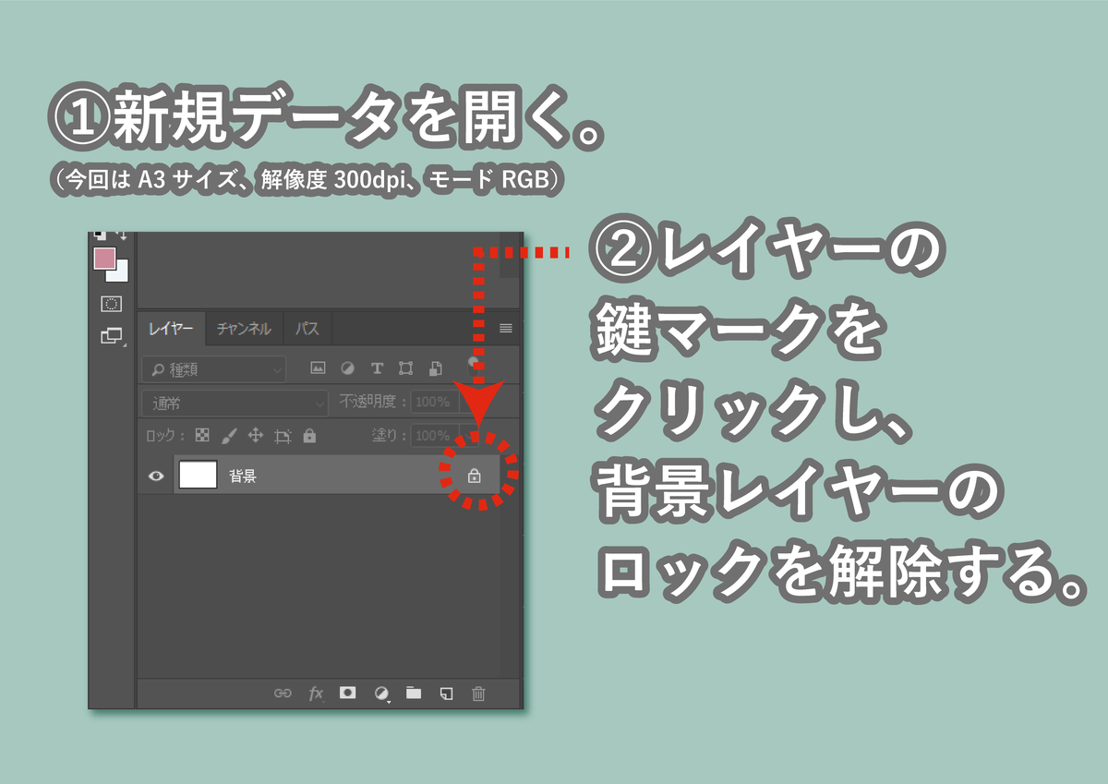Create new fill or adjustment layer

[x=380, y=694]
